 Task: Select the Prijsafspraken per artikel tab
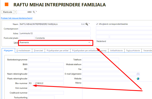(x=58, y=50)
